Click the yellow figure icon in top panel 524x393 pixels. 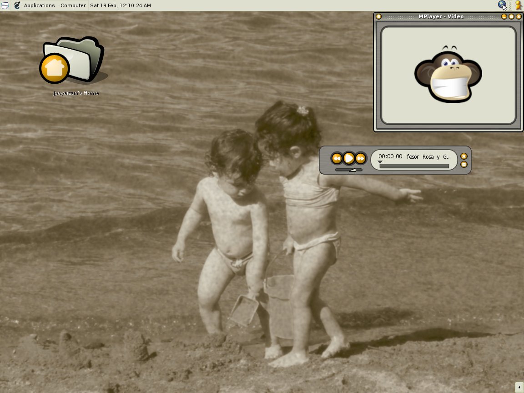pos(518,5)
